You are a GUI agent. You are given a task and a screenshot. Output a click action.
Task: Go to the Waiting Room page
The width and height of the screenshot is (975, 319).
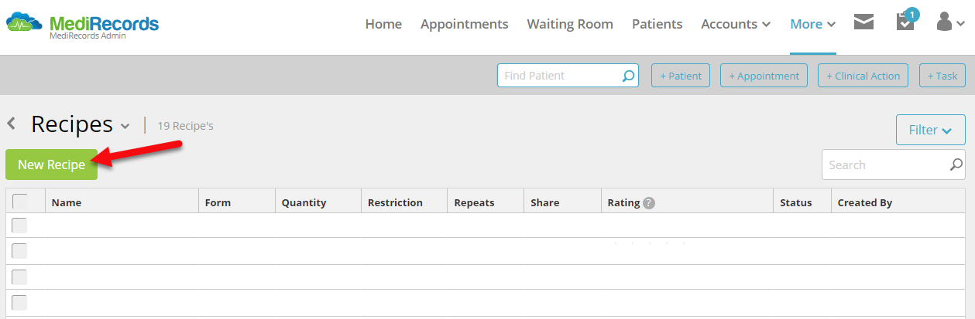570,24
